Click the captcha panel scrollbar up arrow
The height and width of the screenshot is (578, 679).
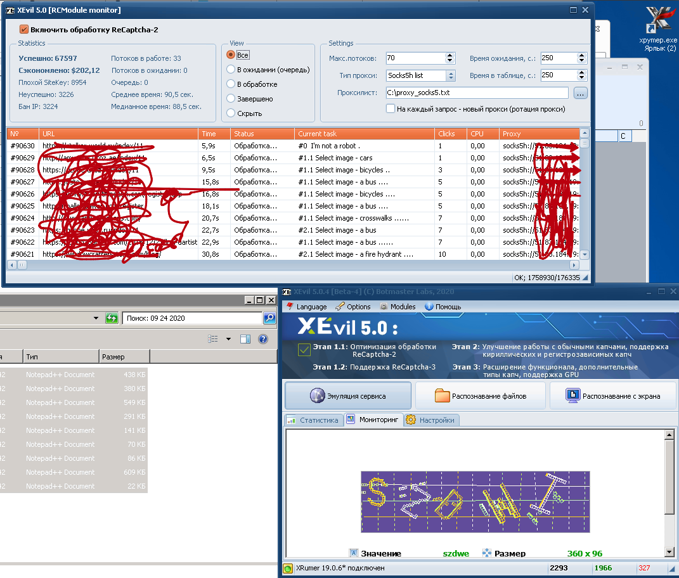[669, 434]
